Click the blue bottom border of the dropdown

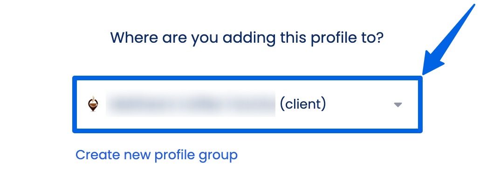(x=247, y=131)
